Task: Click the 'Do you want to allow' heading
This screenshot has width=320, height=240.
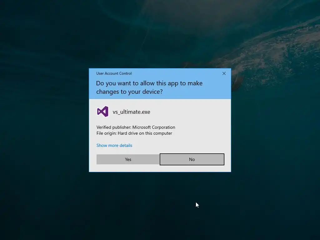Action: (149, 87)
